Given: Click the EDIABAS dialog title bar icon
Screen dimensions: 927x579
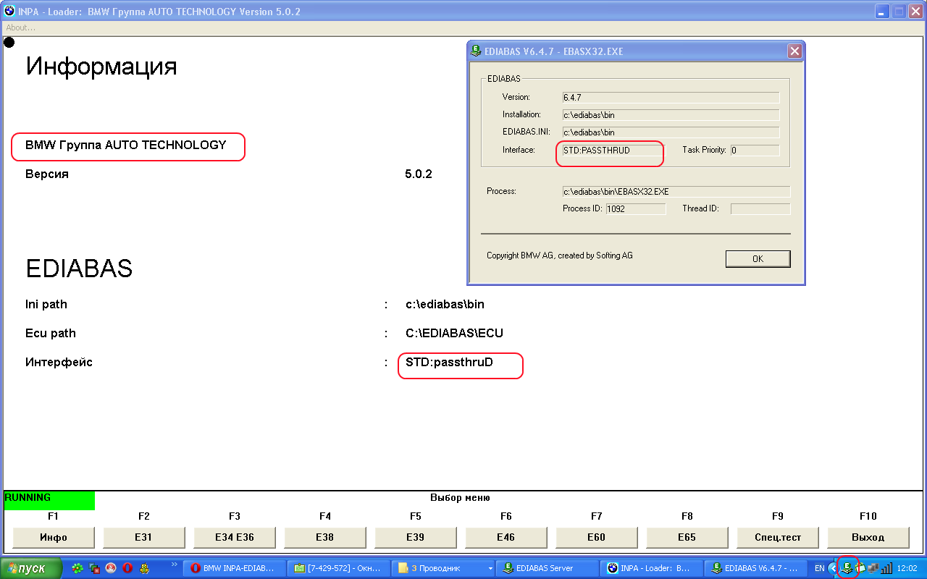Looking at the screenshot, I should (476, 51).
